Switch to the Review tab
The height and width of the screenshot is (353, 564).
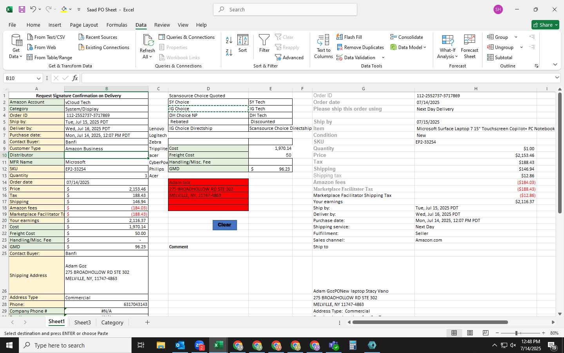[162, 25]
